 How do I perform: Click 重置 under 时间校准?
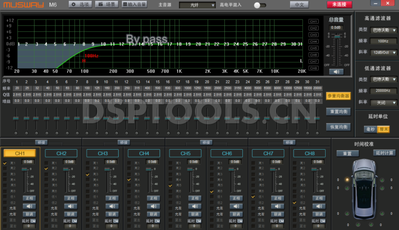[348, 154]
